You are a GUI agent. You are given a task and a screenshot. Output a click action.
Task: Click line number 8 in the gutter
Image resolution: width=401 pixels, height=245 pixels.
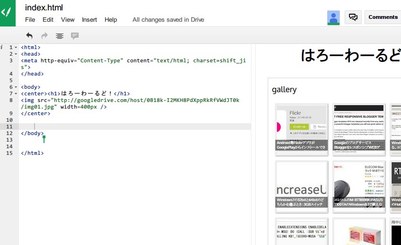[x=11, y=100]
